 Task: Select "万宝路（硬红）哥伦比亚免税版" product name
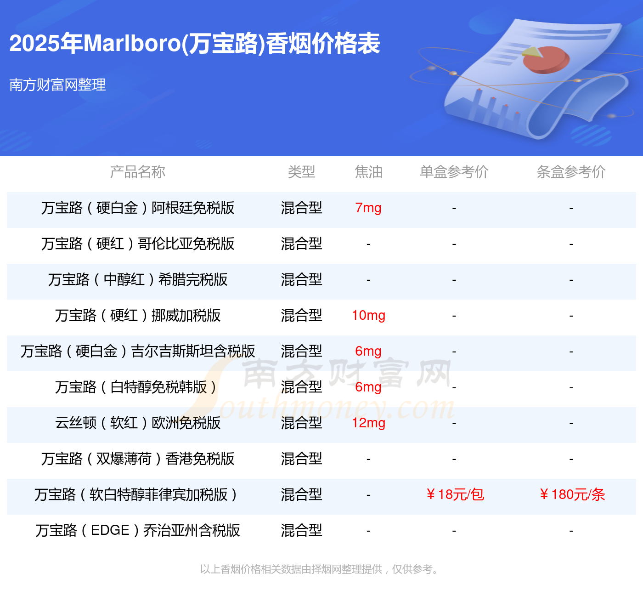click(138, 244)
